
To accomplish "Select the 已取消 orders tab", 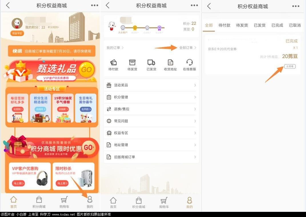I will [295, 25].
